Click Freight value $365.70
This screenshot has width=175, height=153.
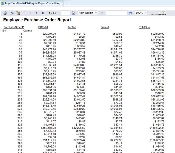tap(117, 56)
